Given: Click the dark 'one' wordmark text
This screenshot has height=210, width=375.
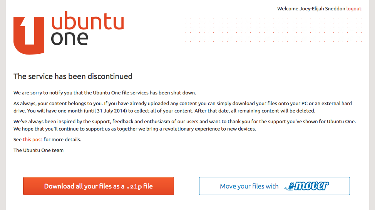Looking at the screenshot, I should tap(70, 38).
